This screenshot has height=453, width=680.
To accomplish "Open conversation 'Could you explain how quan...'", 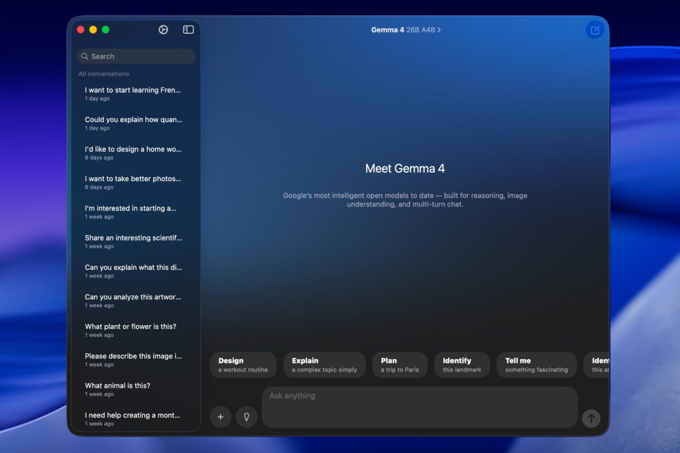I will pyautogui.click(x=136, y=123).
